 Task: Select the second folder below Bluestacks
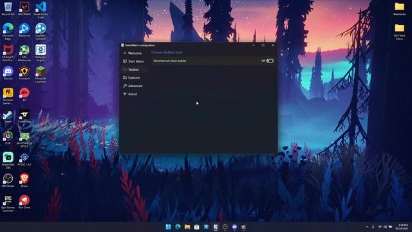(399, 32)
